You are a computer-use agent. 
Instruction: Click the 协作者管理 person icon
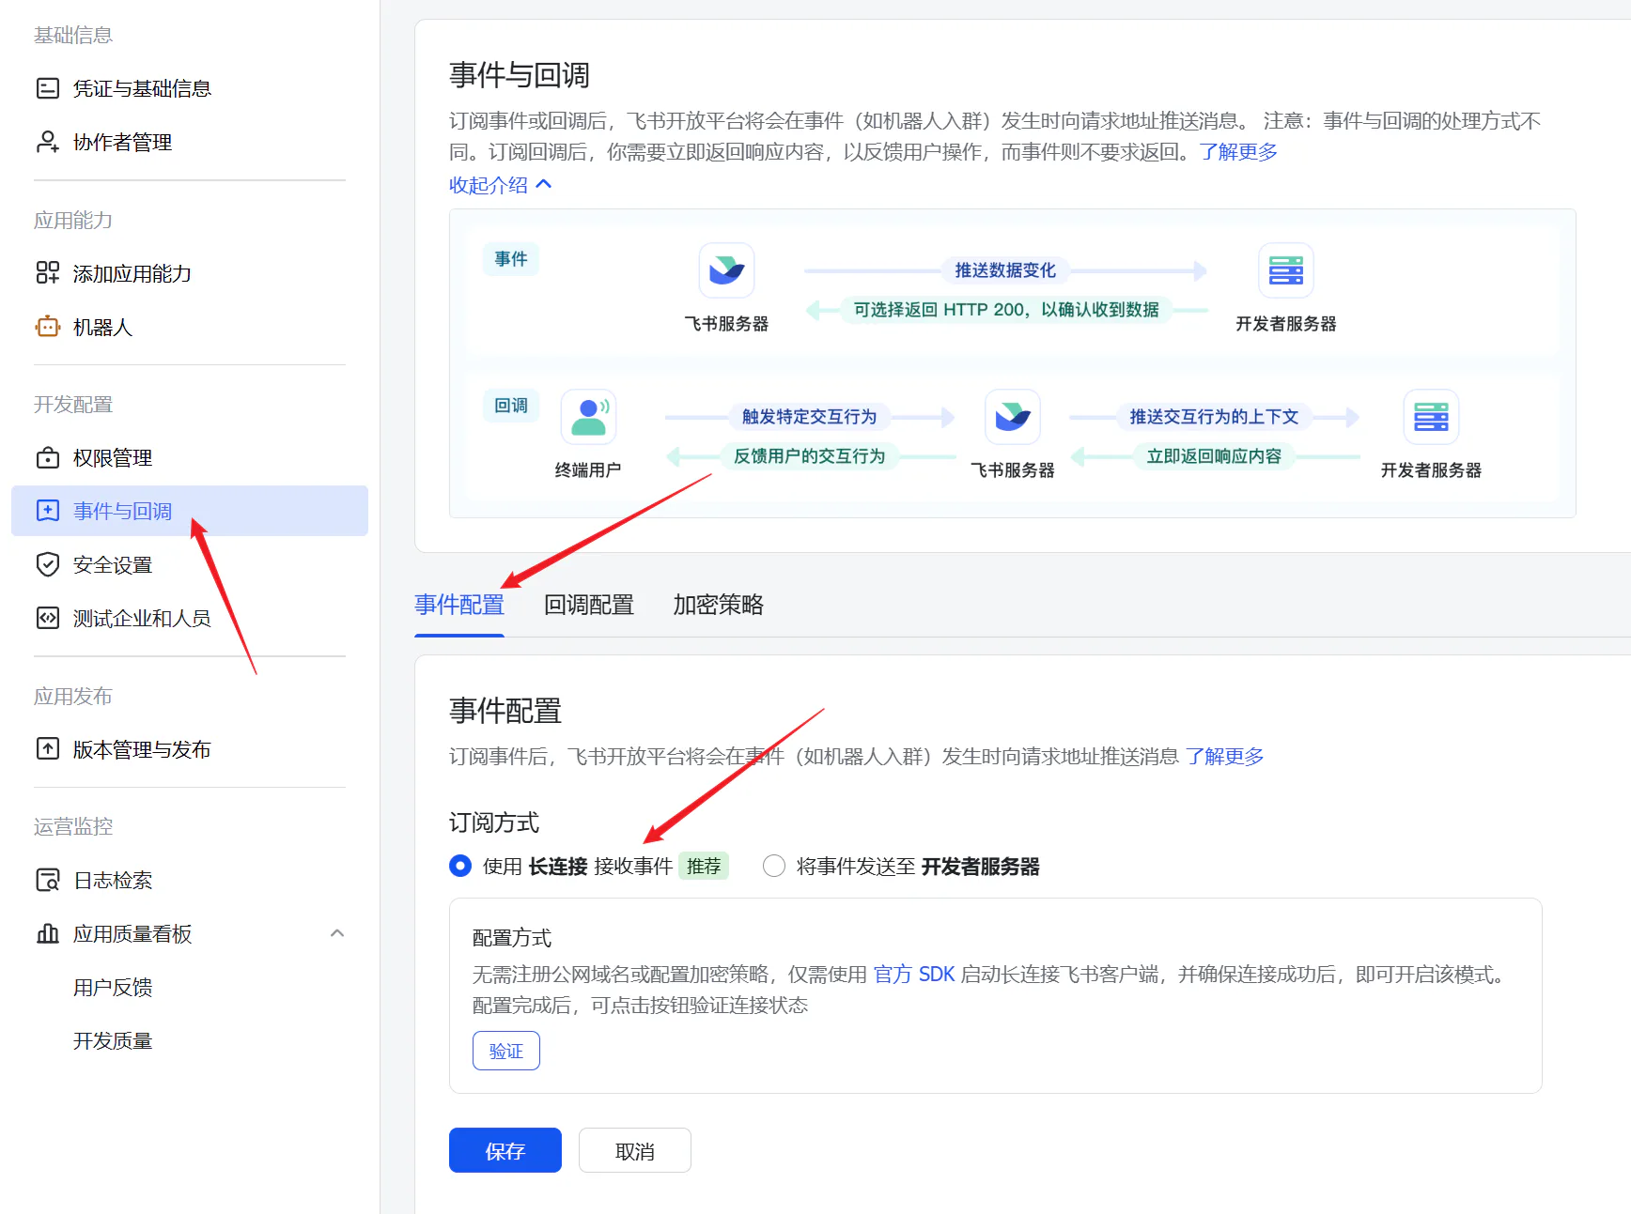(47, 142)
